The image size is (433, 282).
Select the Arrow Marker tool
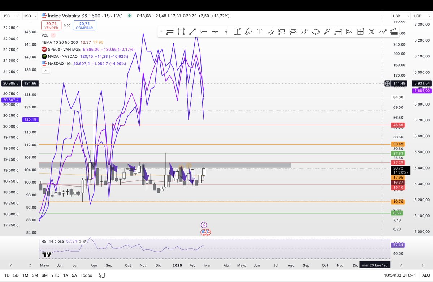click(327, 32)
